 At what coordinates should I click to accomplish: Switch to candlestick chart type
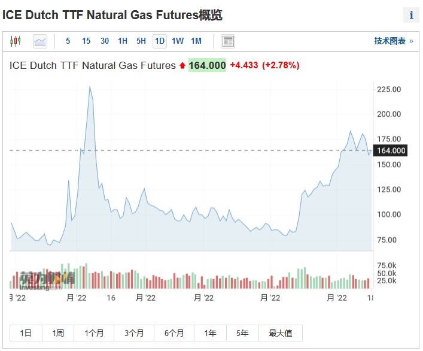pos(16,41)
